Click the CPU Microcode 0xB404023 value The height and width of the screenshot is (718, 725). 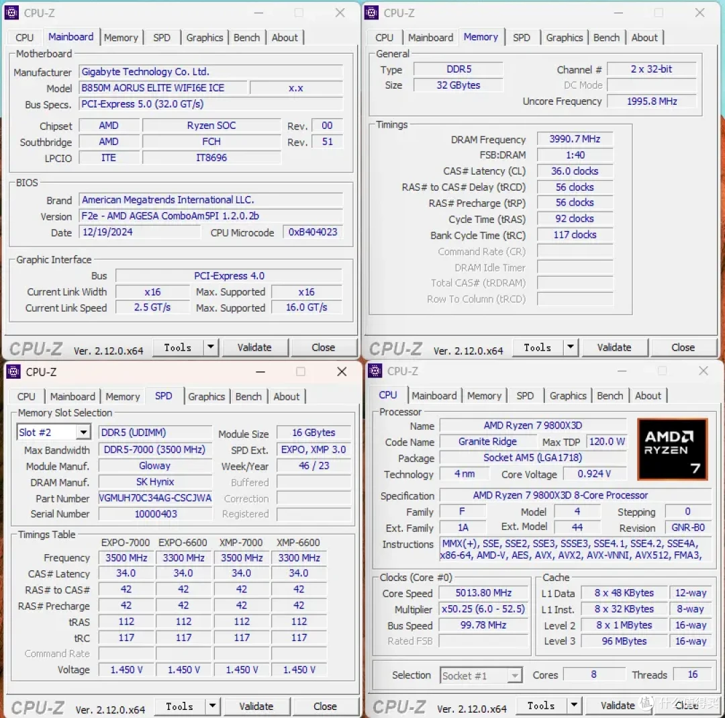pos(313,232)
